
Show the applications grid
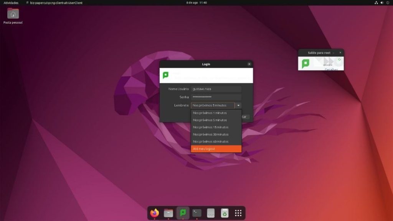[238, 213]
